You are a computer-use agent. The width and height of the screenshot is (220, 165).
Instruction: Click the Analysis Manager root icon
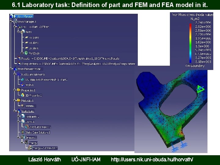(12, 16)
